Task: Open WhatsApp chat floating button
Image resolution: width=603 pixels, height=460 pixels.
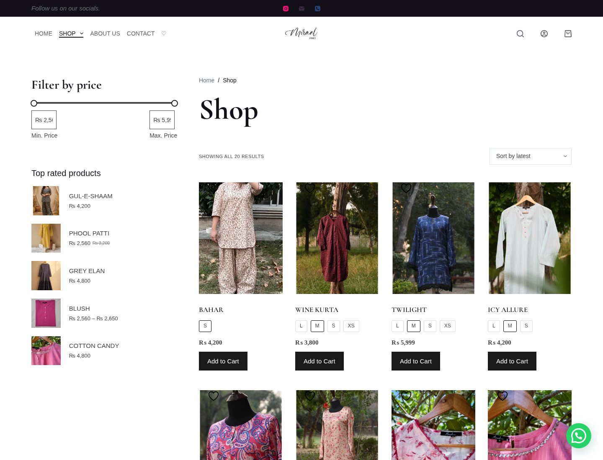Action: pos(579,436)
